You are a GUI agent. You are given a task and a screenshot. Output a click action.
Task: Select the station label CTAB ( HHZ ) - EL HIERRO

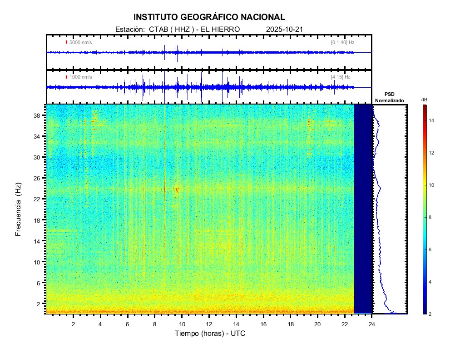pos(178,30)
